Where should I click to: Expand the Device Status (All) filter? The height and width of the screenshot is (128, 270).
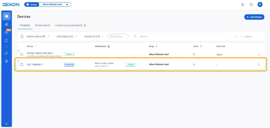38,36
